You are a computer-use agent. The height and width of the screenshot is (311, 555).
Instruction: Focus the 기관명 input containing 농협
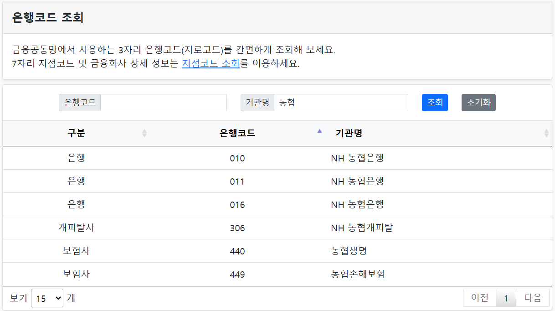point(341,103)
